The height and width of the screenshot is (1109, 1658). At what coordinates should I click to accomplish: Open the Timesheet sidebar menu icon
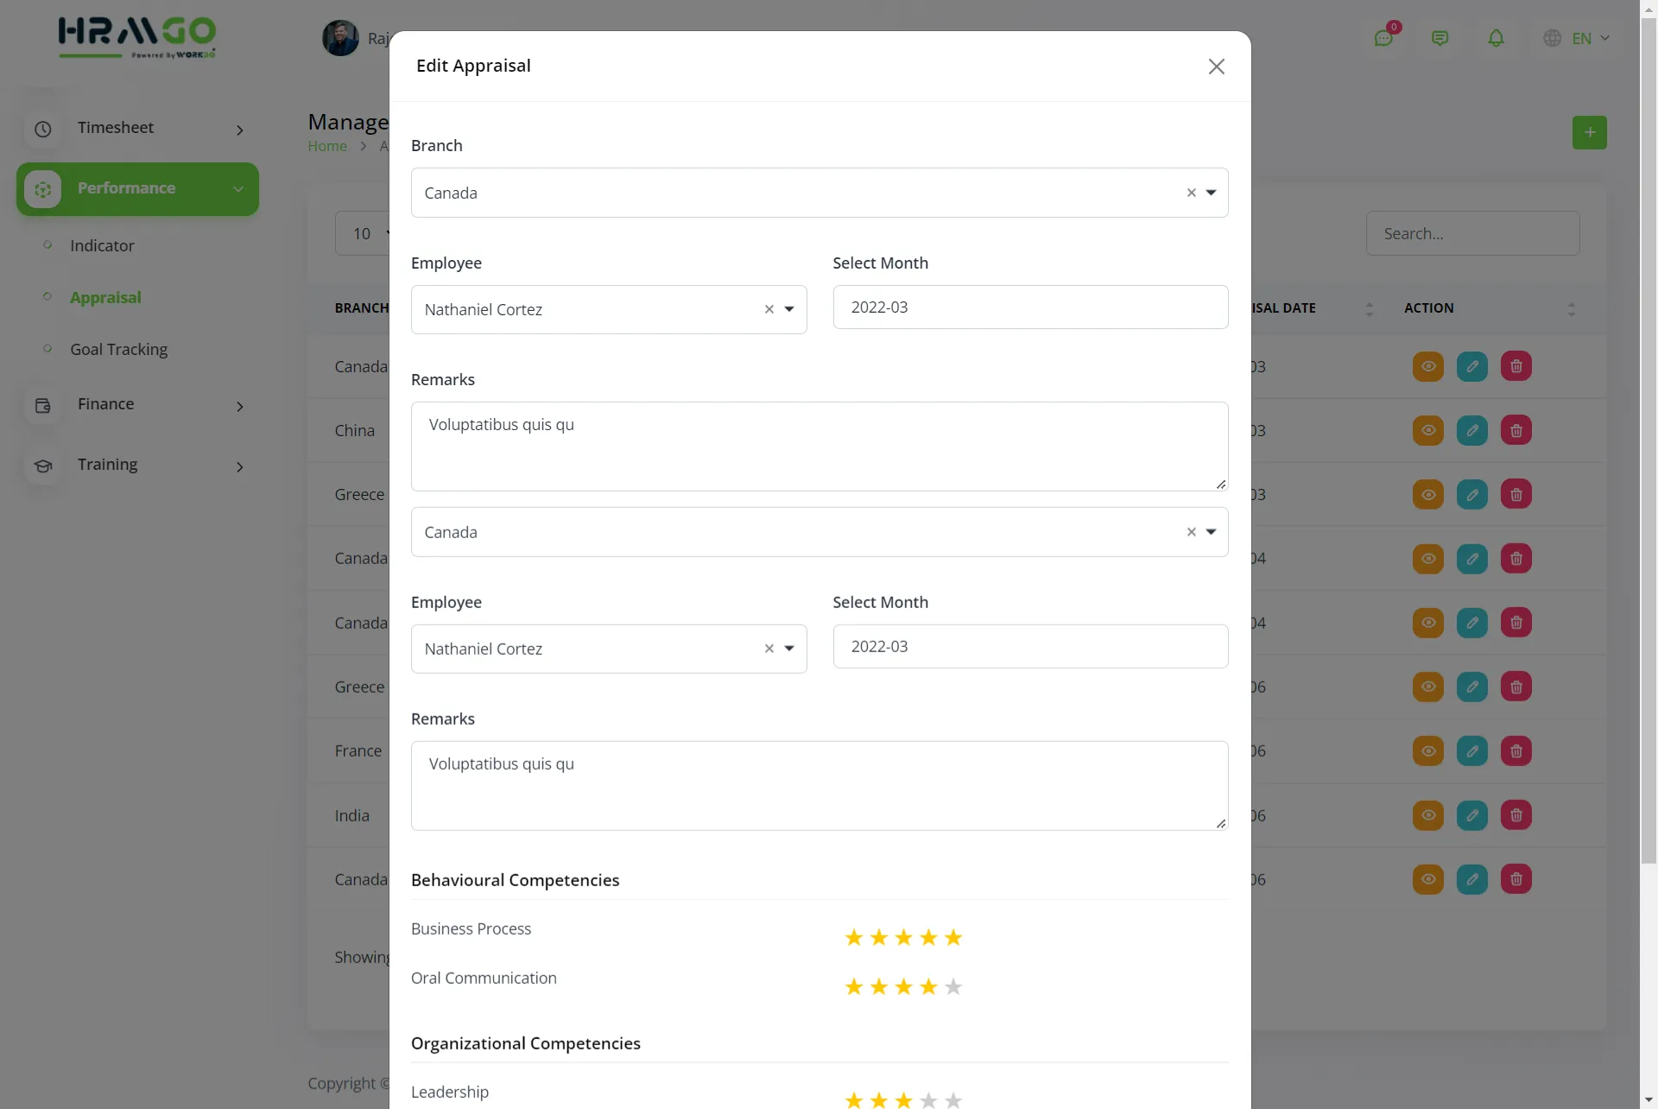[43, 129]
